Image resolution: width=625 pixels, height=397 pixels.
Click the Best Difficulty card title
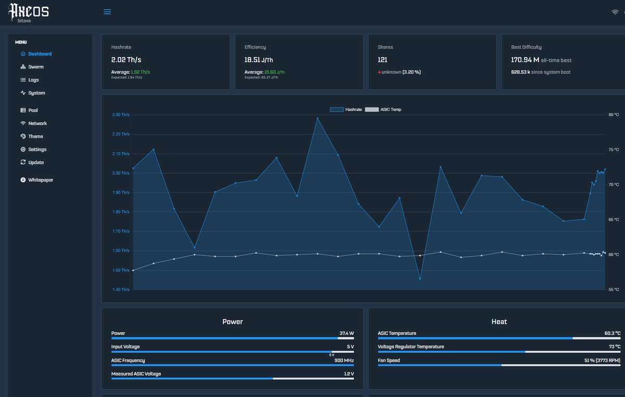pos(527,47)
